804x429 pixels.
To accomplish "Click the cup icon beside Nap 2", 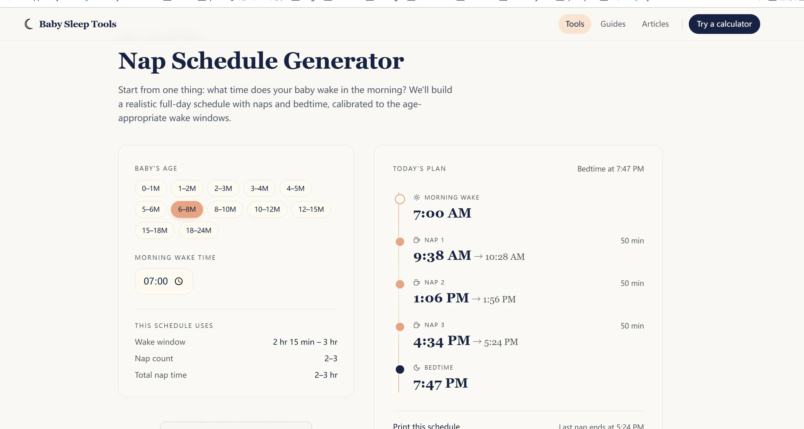I will [x=417, y=282].
